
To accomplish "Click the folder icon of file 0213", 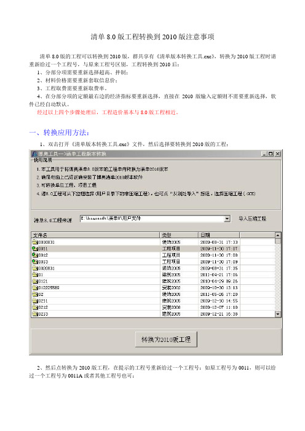I will [x=35, y=314].
